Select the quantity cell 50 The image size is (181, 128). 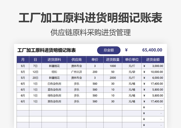click(x=113, y=72)
